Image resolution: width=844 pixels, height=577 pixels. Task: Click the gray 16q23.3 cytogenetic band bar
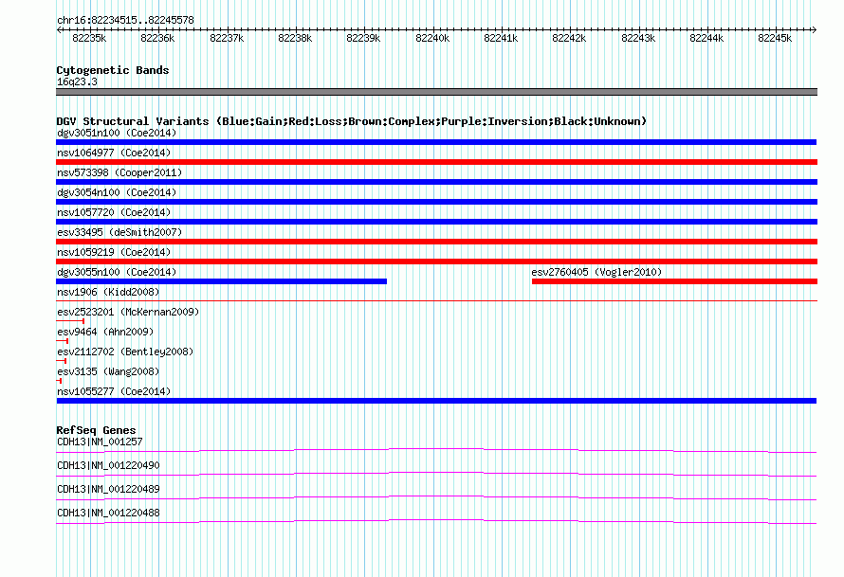point(436,92)
